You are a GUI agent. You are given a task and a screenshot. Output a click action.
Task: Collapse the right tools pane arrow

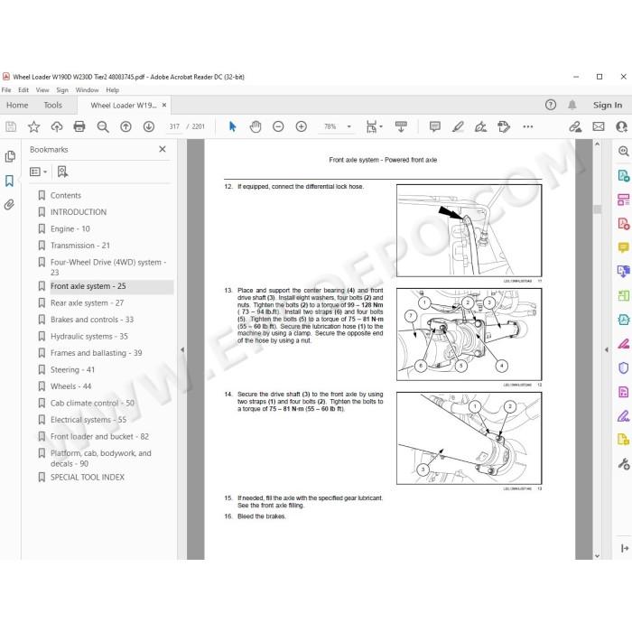pyautogui.click(x=607, y=350)
